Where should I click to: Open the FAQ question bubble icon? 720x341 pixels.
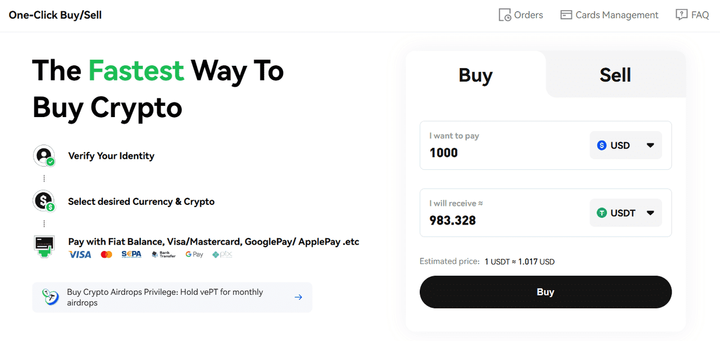[x=681, y=15]
